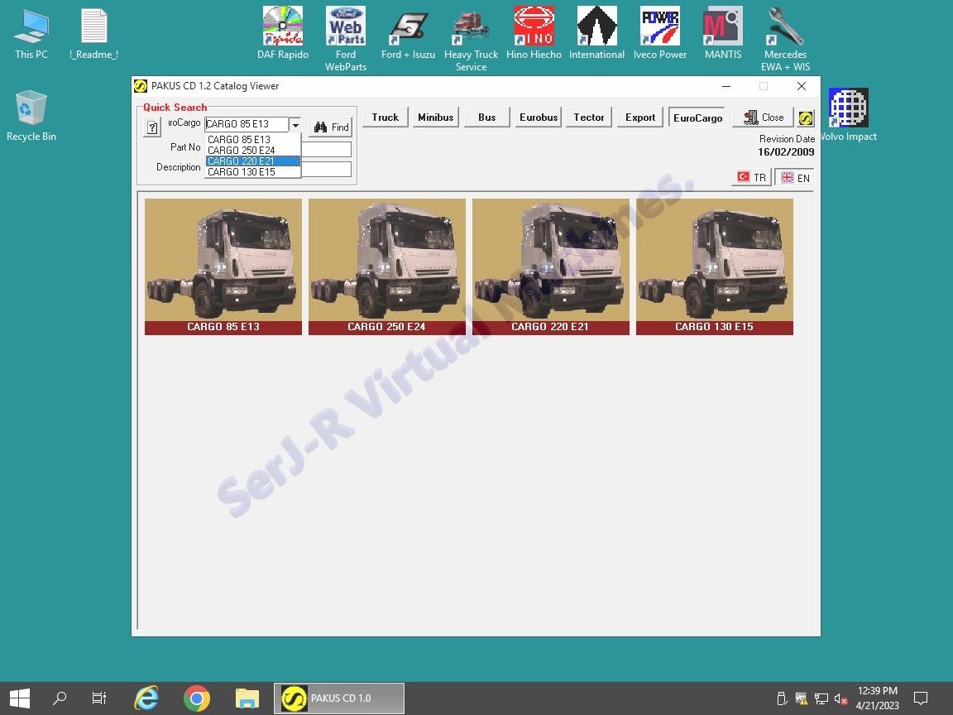Screen dimensions: 953x715
Task: Launch Mercedes EWA + WIS shortcut
Action: coord(785,39)
